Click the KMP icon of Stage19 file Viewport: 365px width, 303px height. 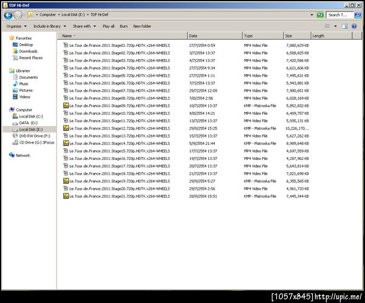[66, 181]
